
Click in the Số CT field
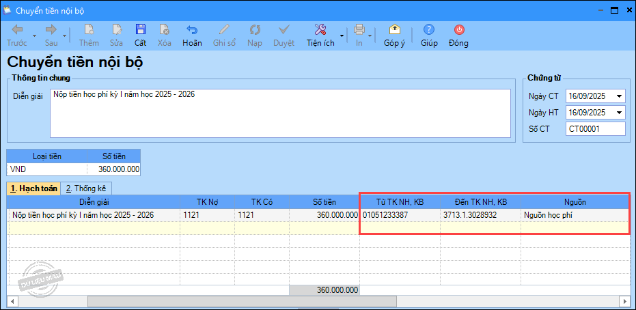tap(595, 129)
